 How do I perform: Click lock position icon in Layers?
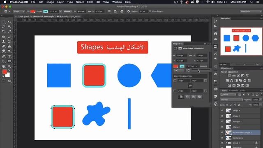(x=235, y=105)
